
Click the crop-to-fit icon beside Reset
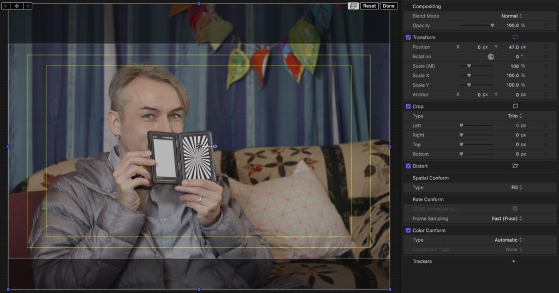tap(353, 5)
